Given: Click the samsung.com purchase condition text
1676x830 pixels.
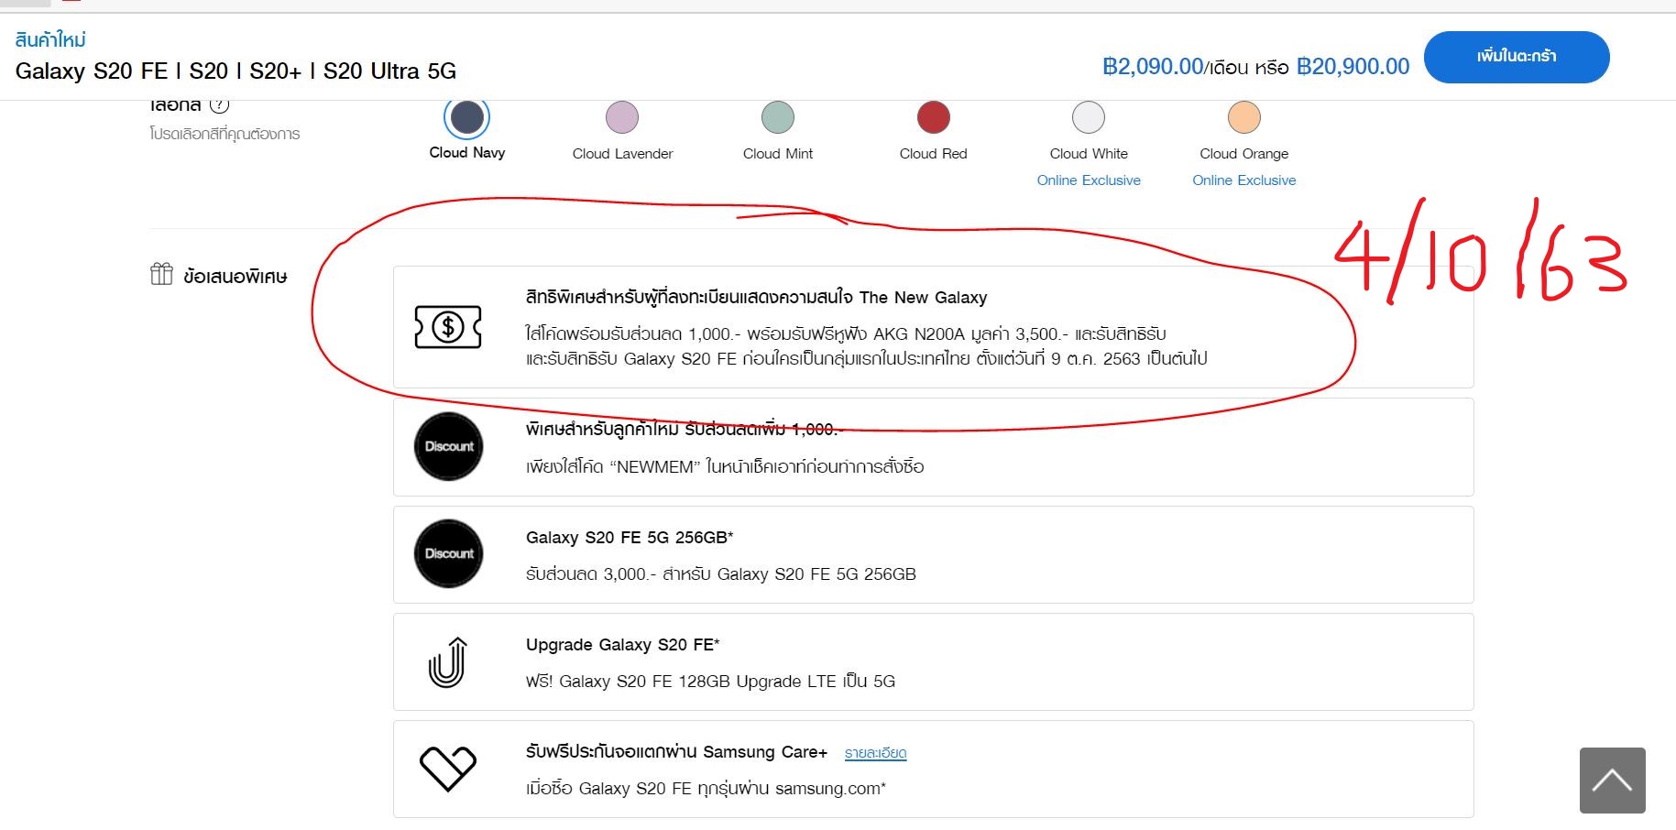Looking at the screenshot, I should (706, 789).
